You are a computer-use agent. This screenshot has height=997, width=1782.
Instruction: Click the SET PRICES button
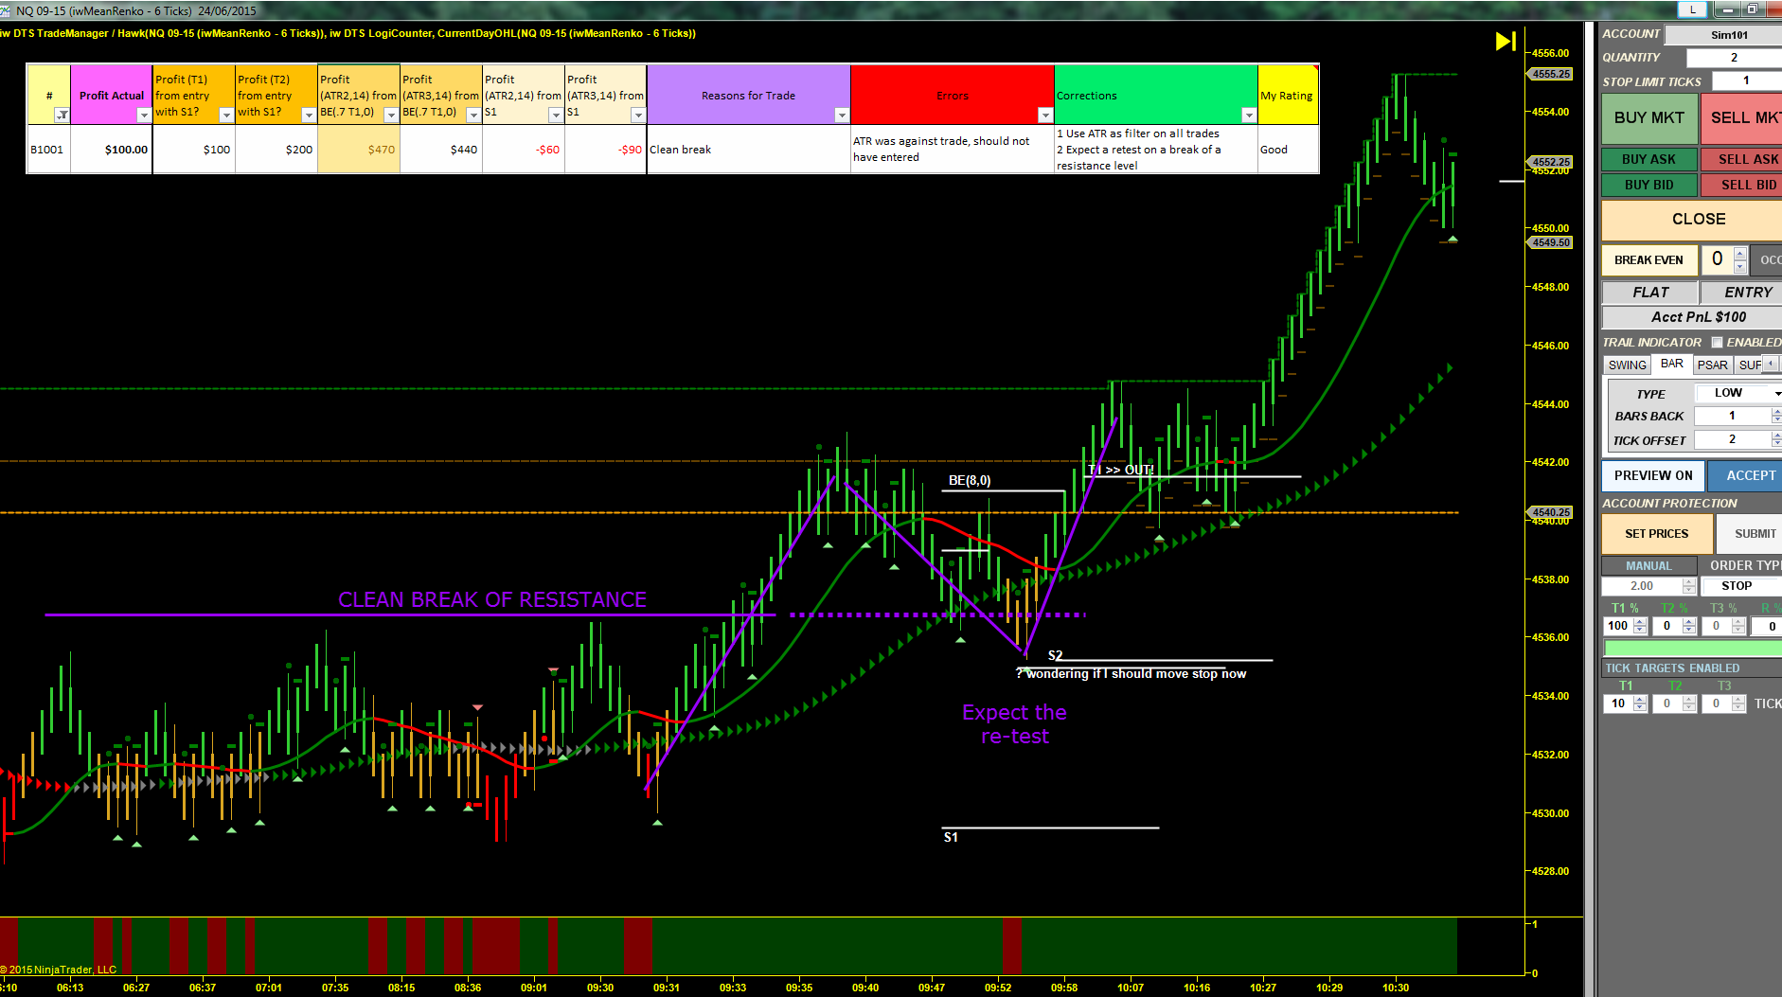click(1657, 534)
